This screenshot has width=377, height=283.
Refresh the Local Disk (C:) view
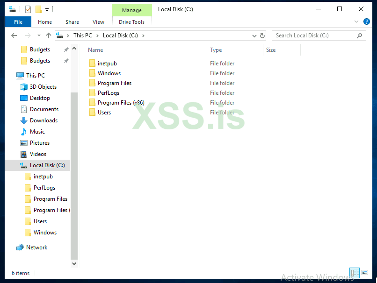[x=262, y=36]
